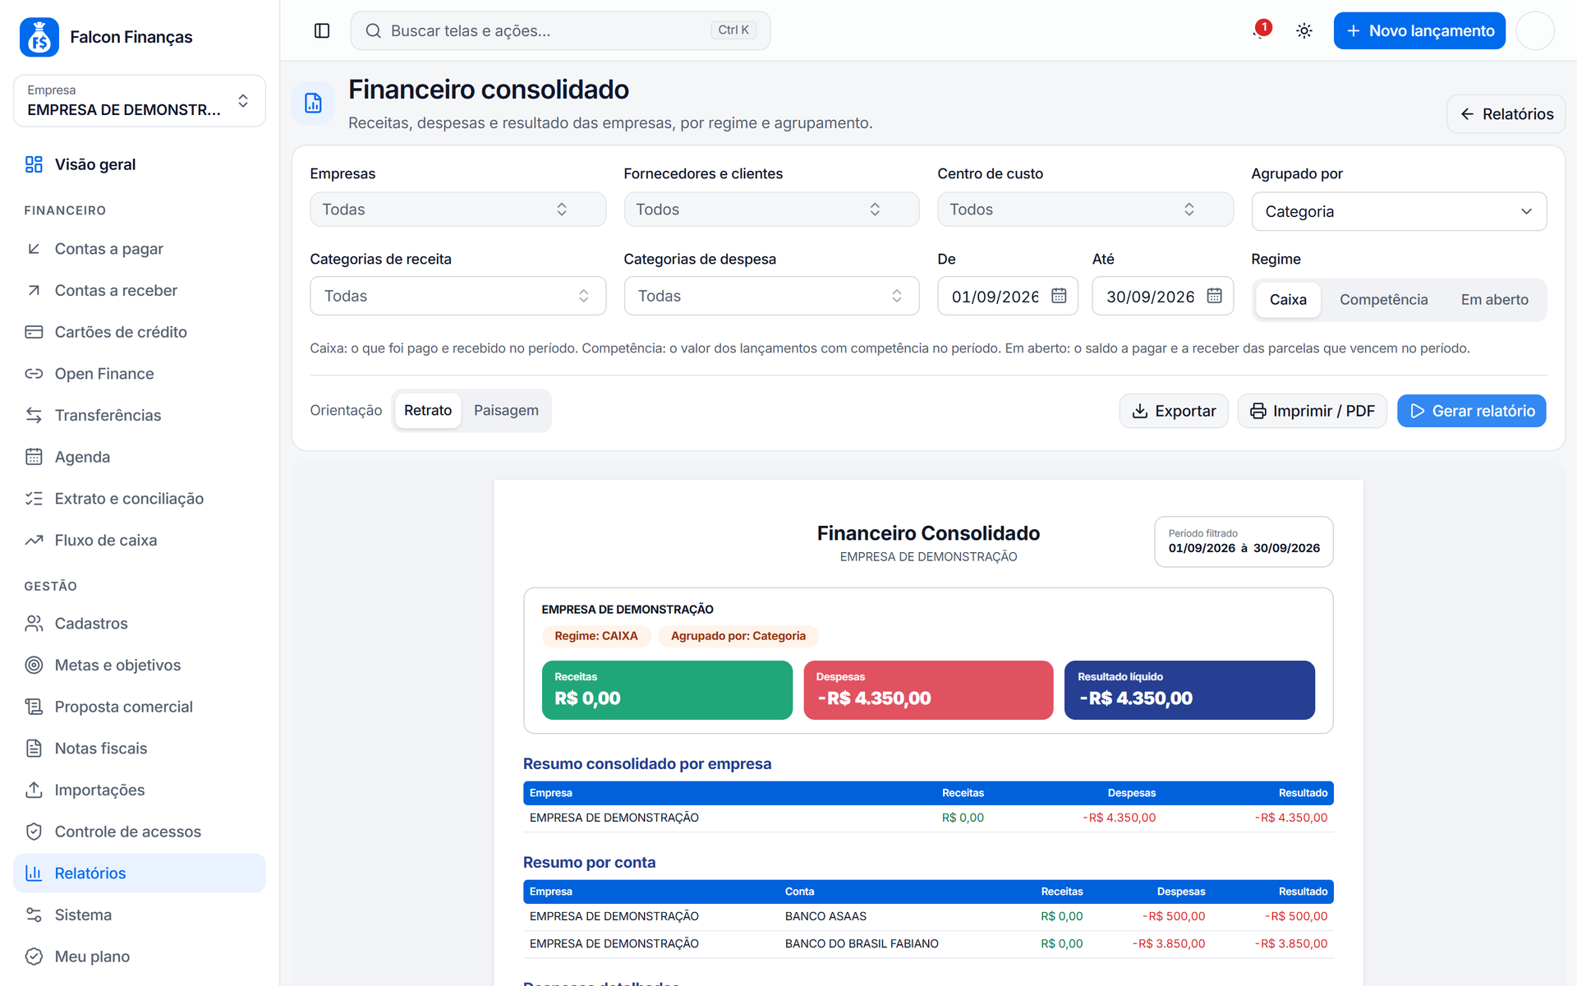
Task: Select the Em aberto regime option
Action: click(x=1494, y=300)
